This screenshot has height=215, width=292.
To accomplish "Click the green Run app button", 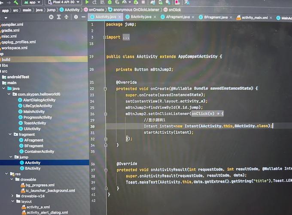I will [88, 2].
